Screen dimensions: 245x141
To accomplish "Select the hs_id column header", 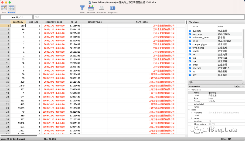I will coord(74,22).
